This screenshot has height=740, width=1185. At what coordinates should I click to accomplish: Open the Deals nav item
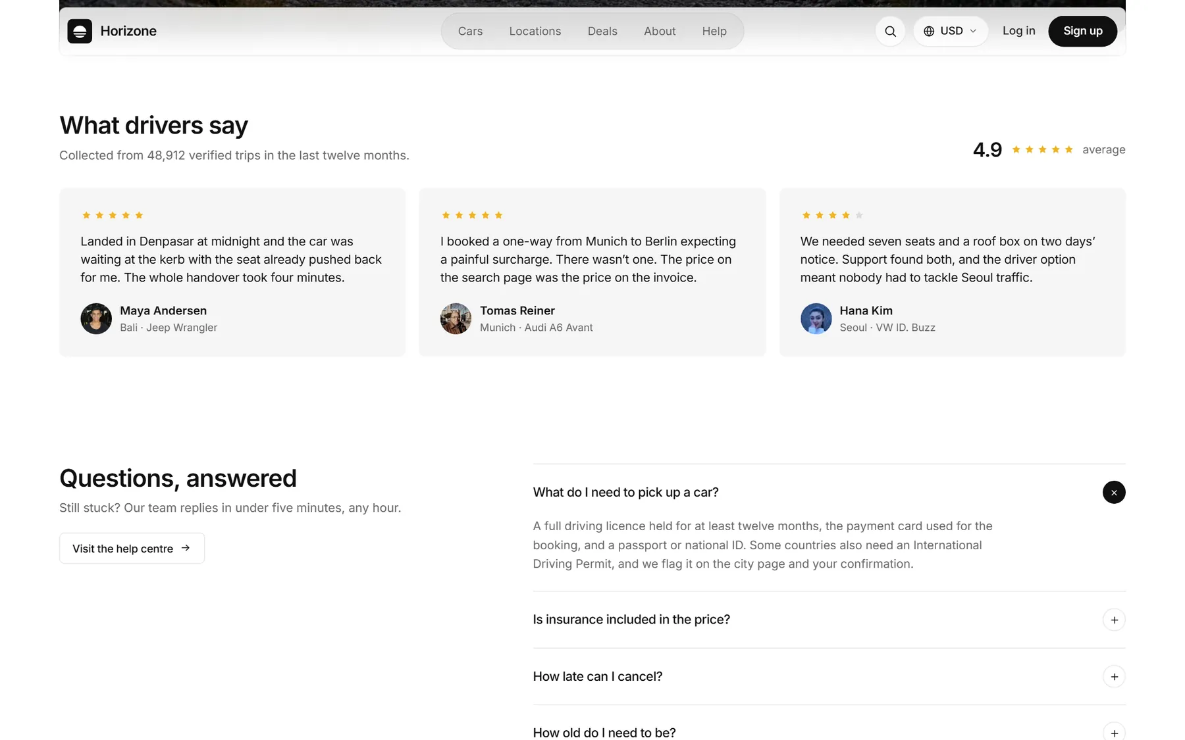click(x=602, y=31)
